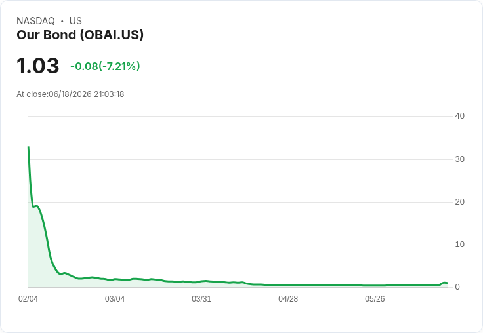
Task: Select the 02/04 date label on x-axis
Action: pos(28,299)
